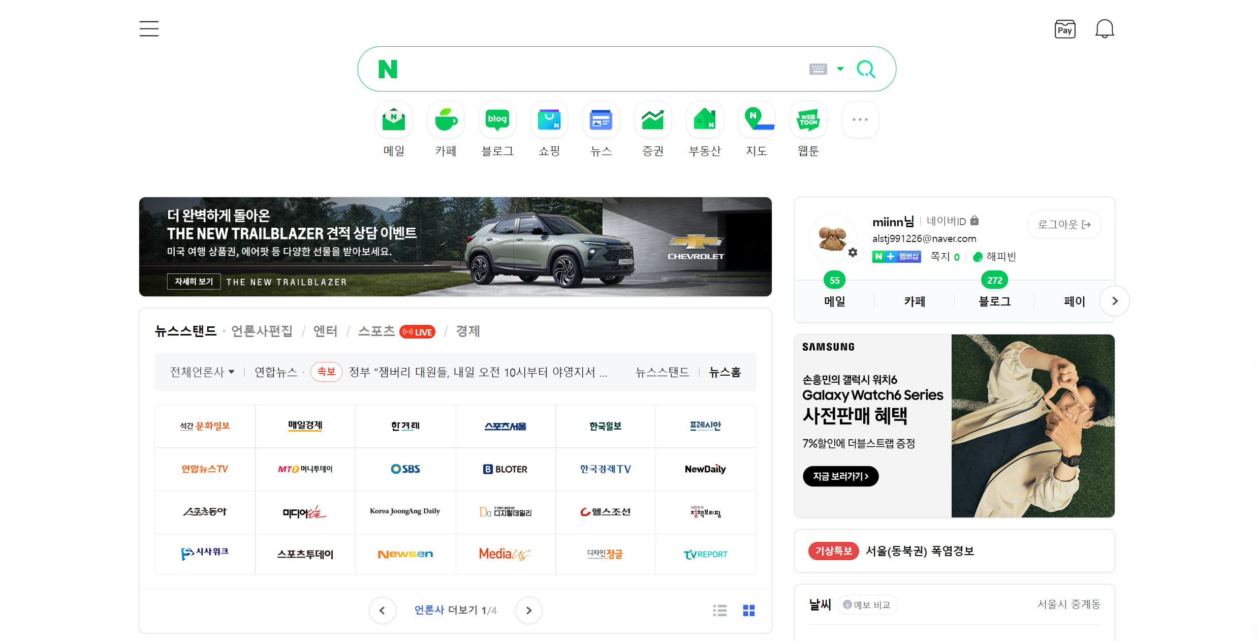Go to previous press page arrow
The image size is (1258, 641).
pyautogui.click(x=382, y=611)
